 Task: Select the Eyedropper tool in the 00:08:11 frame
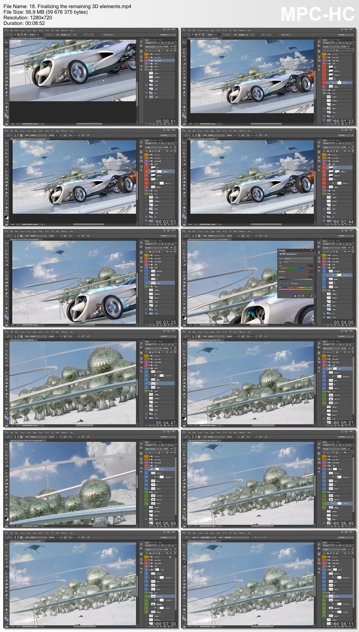click(184, 563)
